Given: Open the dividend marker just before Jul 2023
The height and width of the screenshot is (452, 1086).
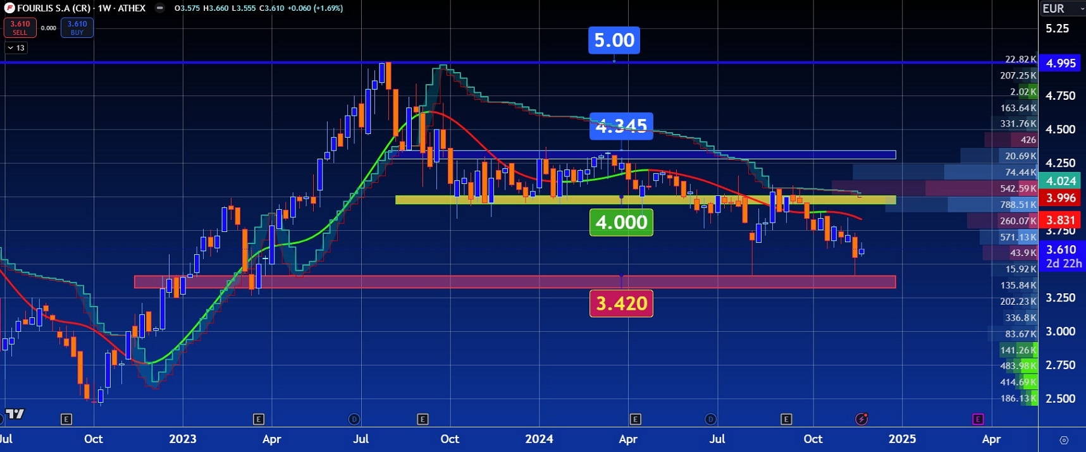Looking at the screenshot, I should point(354,419).
